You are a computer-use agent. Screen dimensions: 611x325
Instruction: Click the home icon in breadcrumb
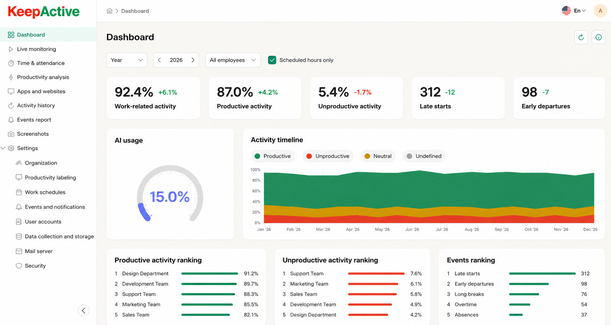point(110,11)
